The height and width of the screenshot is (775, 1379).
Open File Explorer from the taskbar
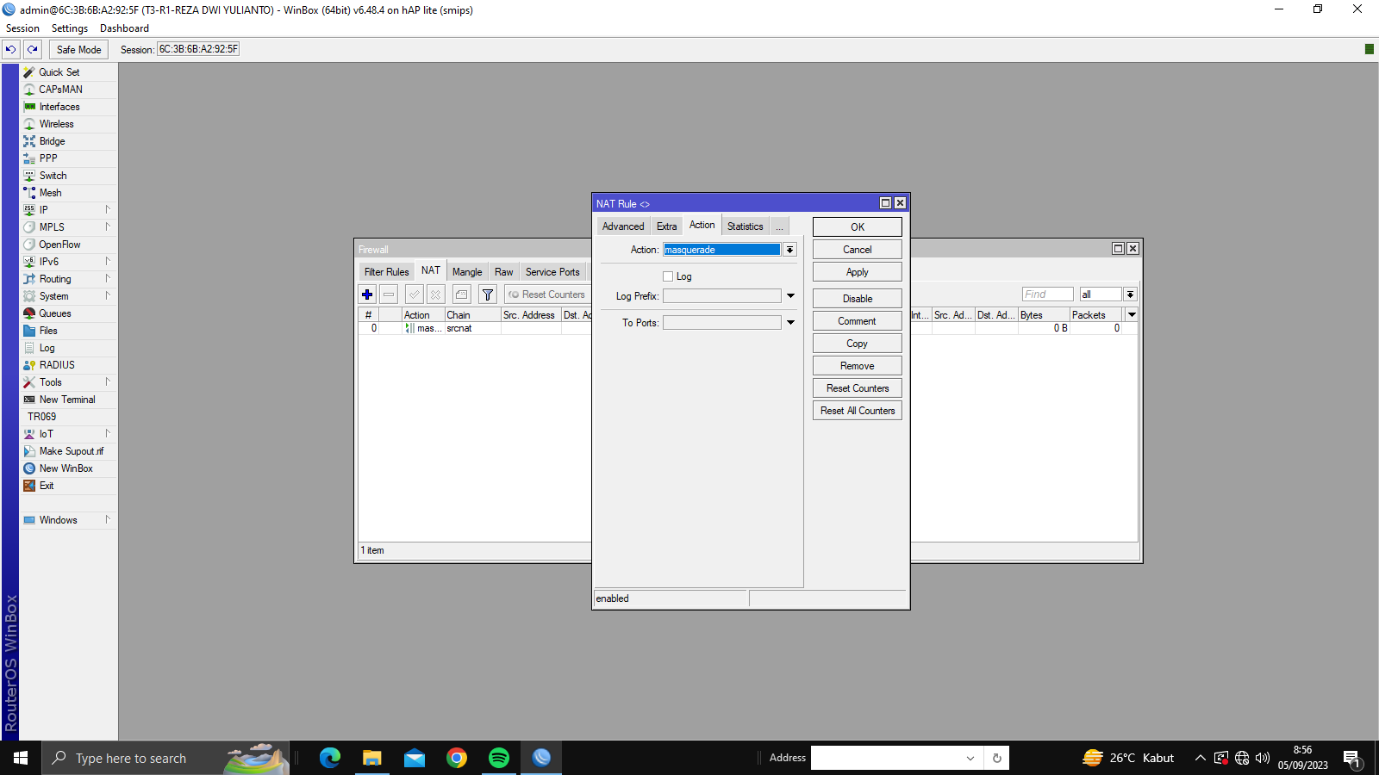pos(372,758)
